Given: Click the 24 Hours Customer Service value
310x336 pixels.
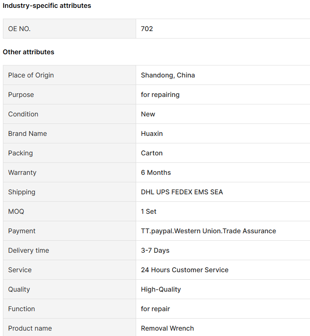Looking at the screenshot, I should (x=185, y=270).
